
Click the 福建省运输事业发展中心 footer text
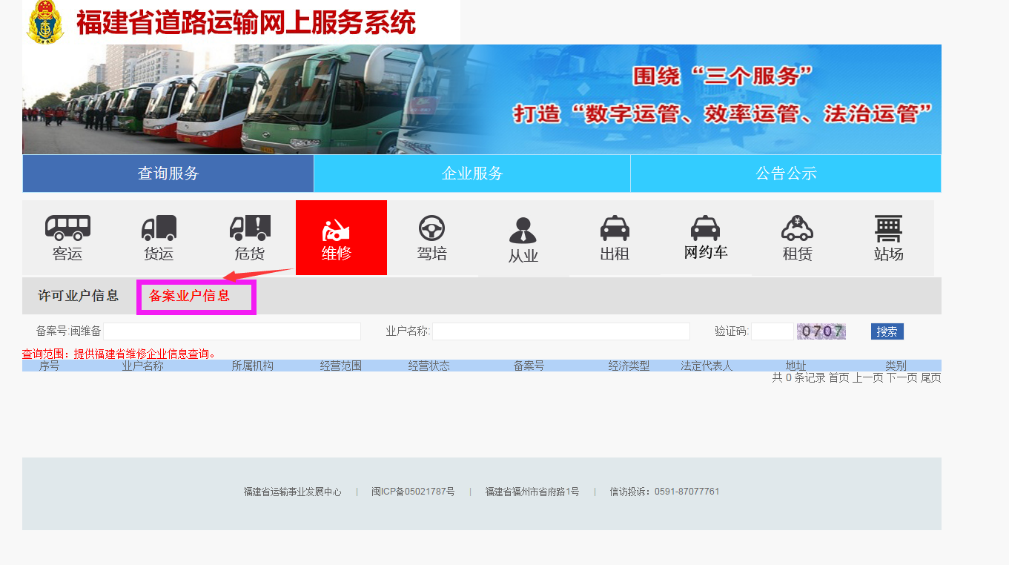point(293,492)
